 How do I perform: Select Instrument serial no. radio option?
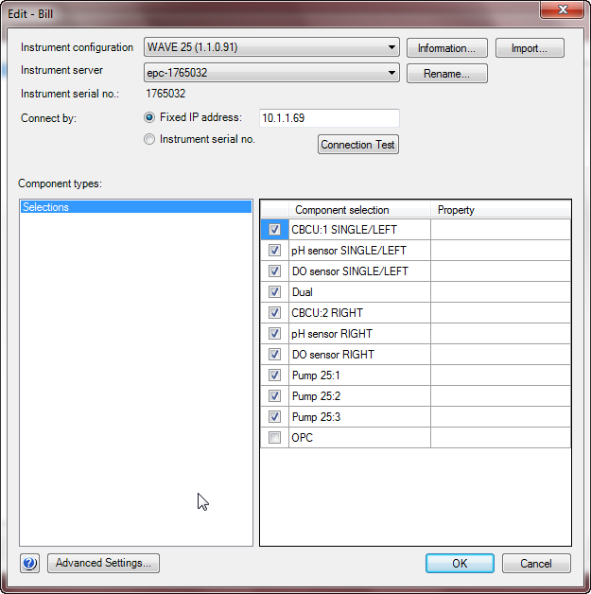[x=149, y=139]
